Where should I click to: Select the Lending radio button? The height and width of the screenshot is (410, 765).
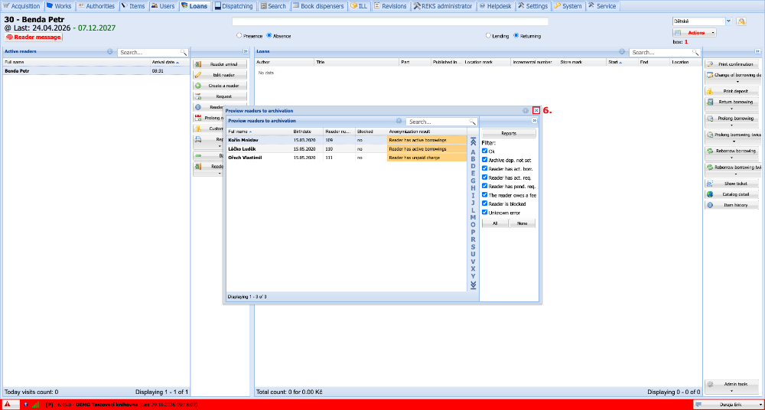coord(488,36)
